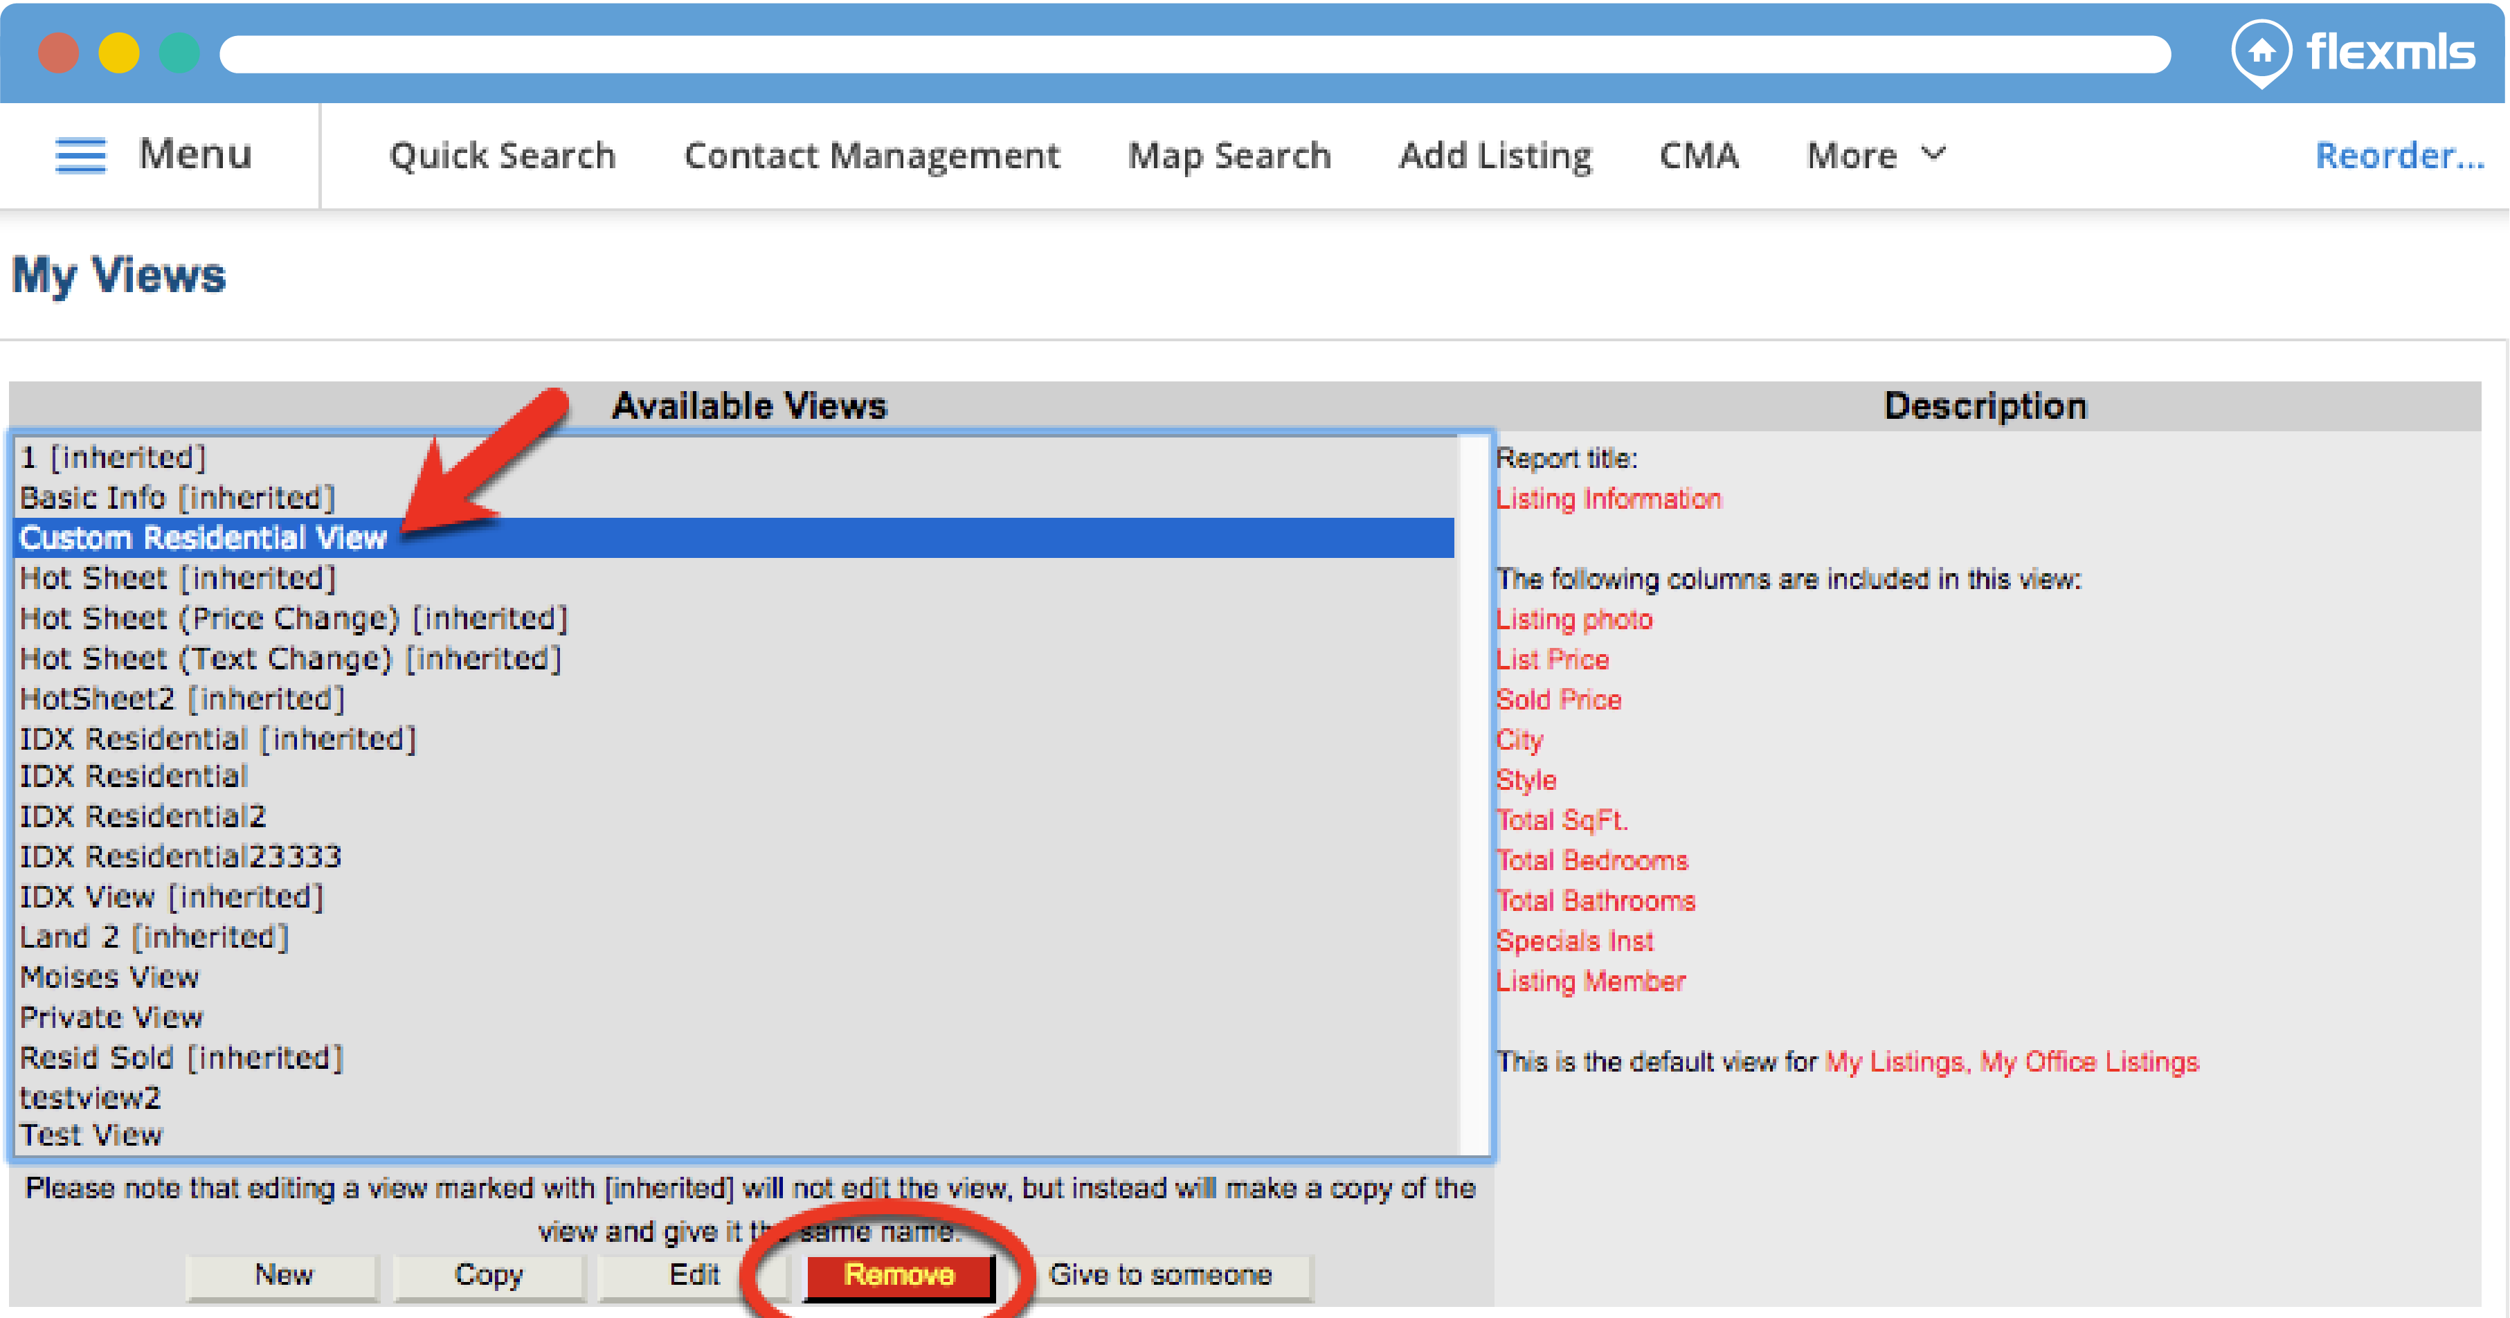Open the hamburger Menu icon
Viewport: 2510px width, 1318px height.
[x=80, y=155]
